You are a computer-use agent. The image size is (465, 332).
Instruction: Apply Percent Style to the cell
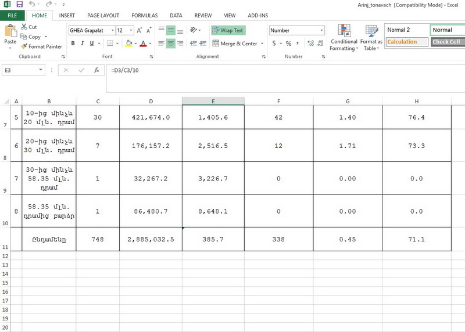[288, 44]
